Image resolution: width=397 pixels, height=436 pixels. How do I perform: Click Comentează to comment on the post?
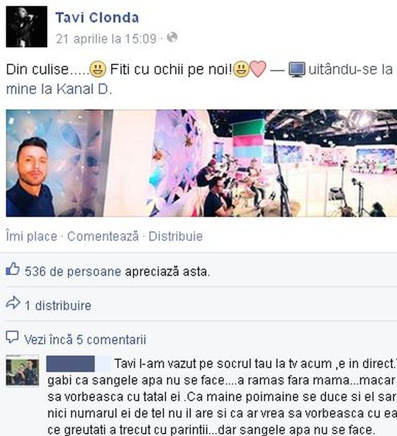pos(103,237)
